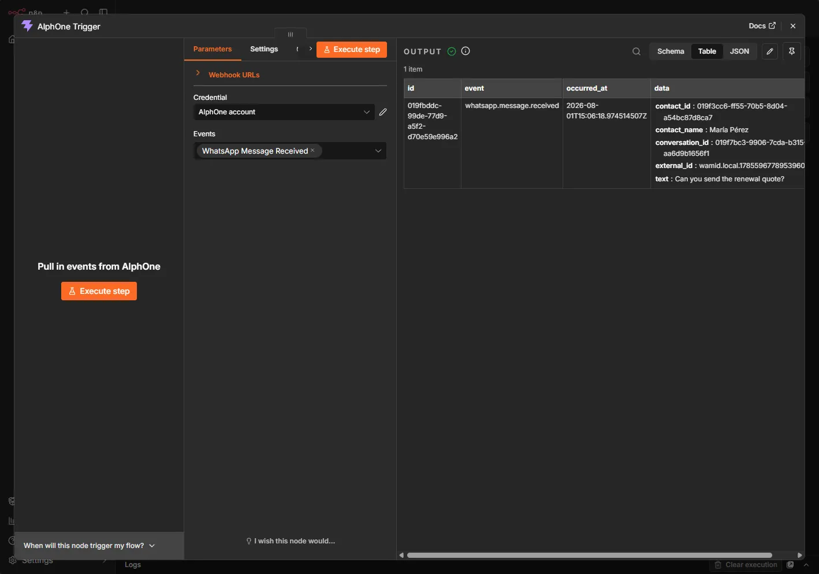Click the AlphOne Trigger lightning icon
The height and width of the screenshot is (574, 819).
click(x=27, y=26)
